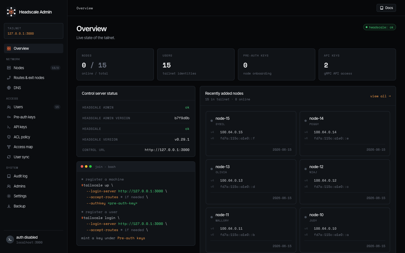The width and height of the screenshot is (405, 253).
Task: Click the auth disabled terminal avatar icon
Action: pyautogui.click(x=10, y=240)
